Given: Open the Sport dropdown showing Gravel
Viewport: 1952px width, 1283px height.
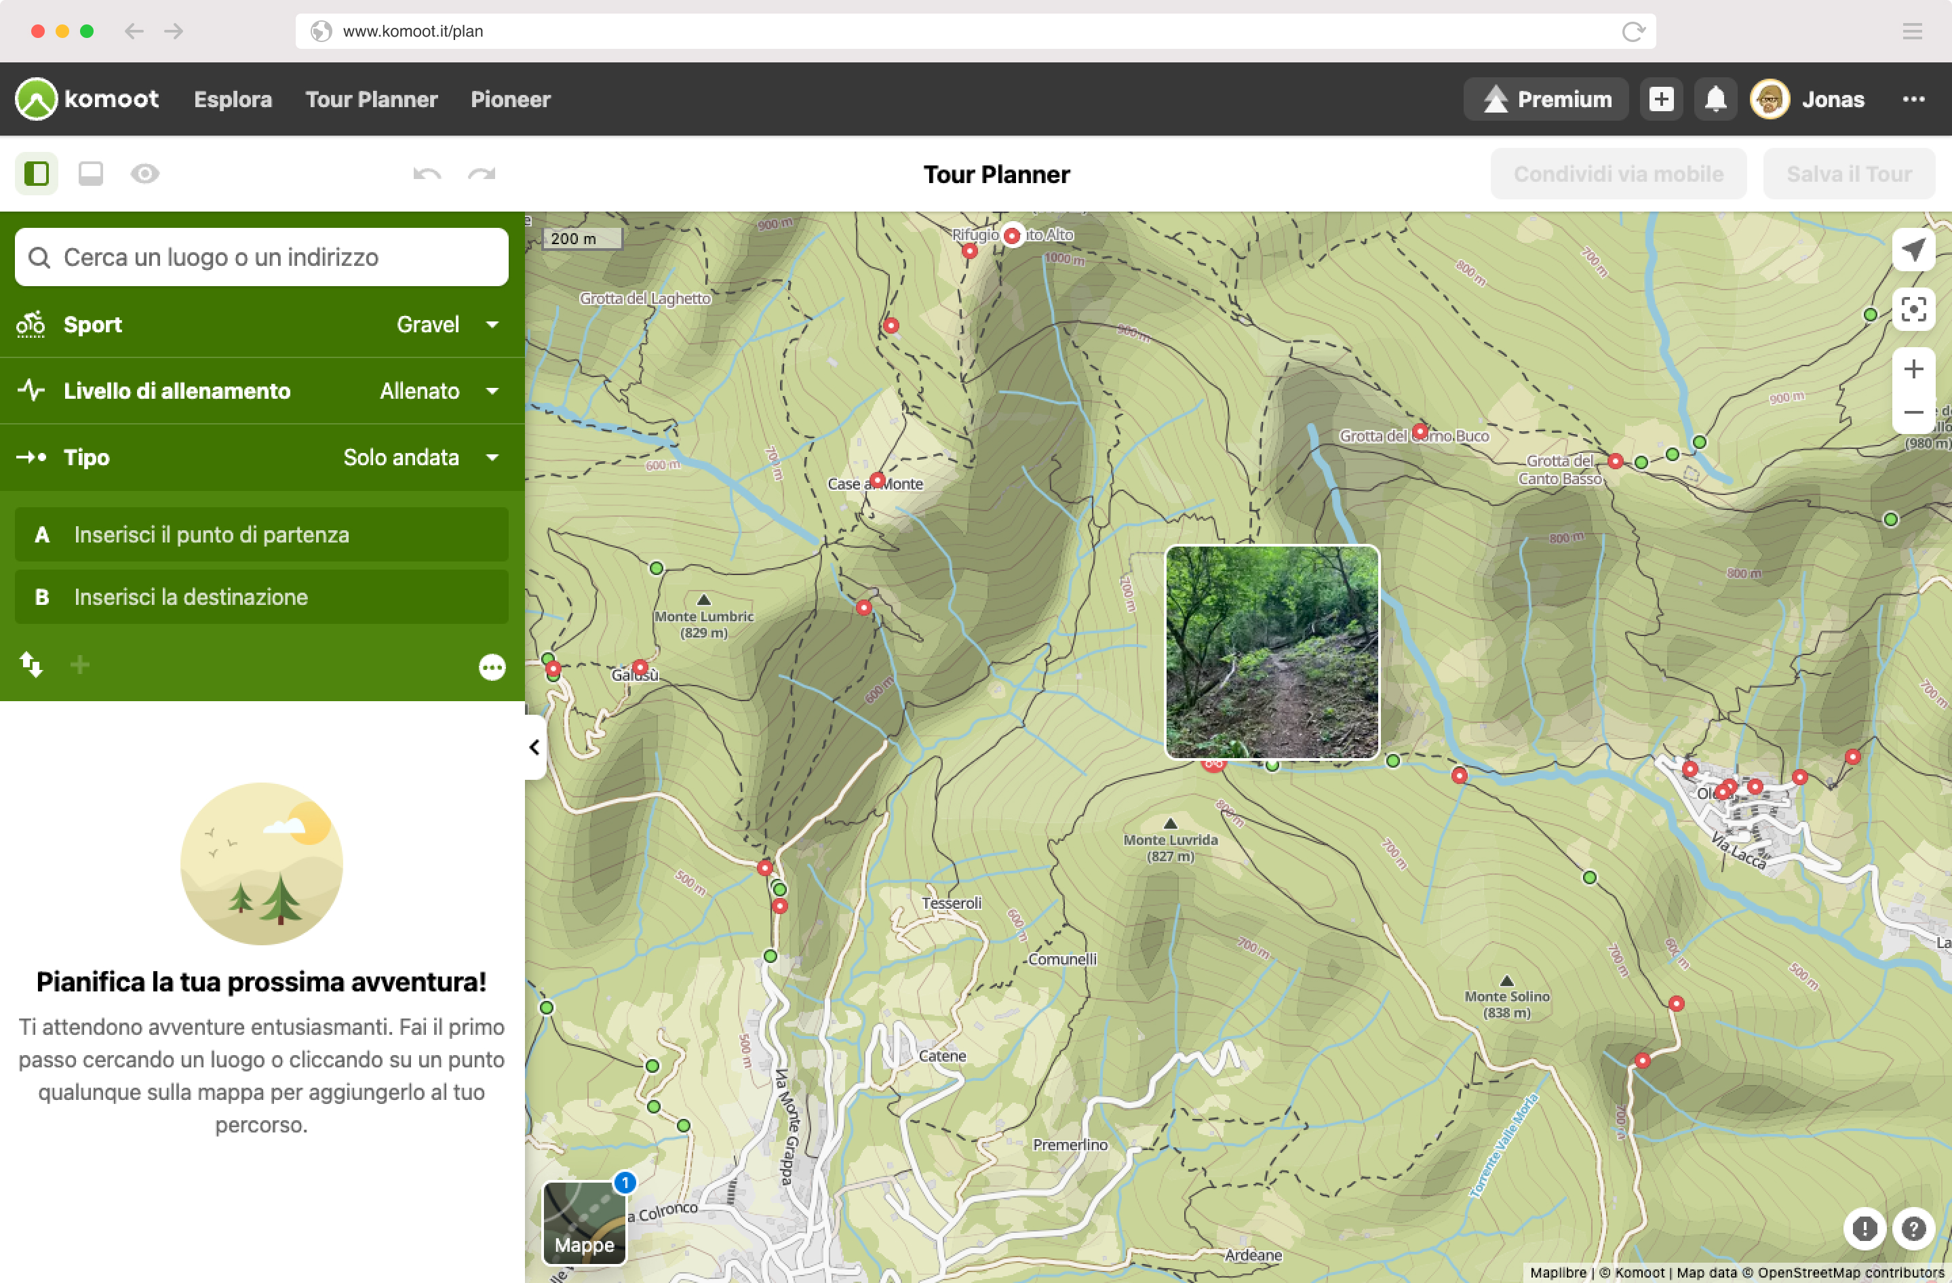Looking at the screenshot, I should [262, 325].
